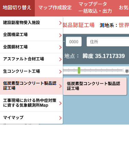Click the green radius slider handle

(79, 70)
